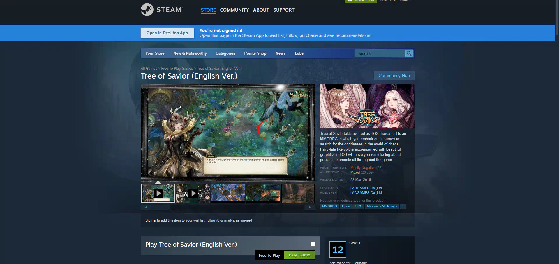Click the search magnifier icon

409,53
